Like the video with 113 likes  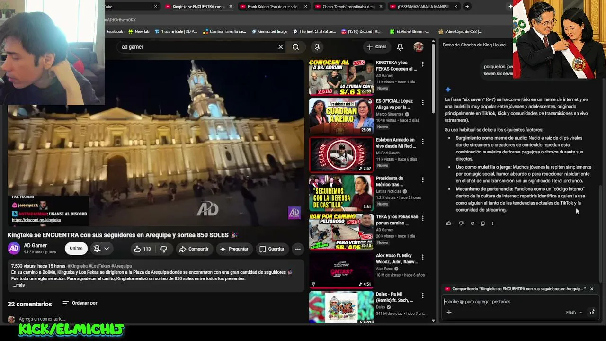[x=142, y=249]
